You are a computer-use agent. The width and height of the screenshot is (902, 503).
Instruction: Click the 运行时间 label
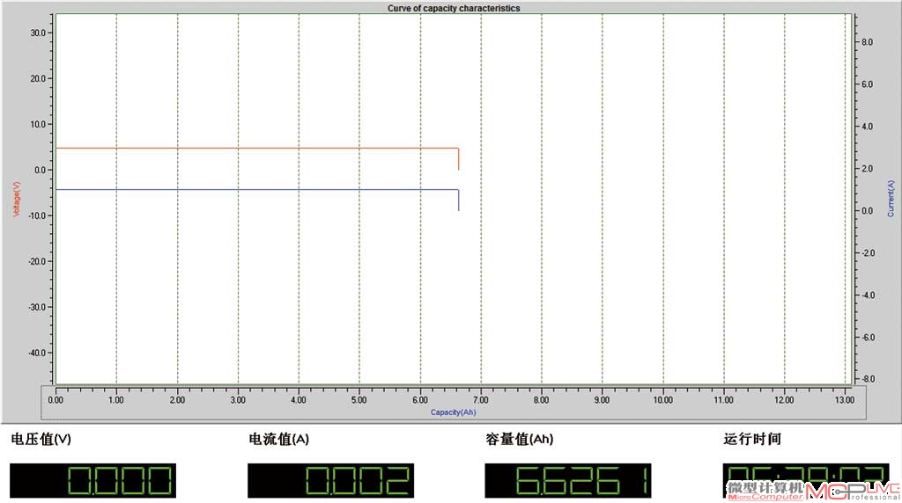tap(752, 440)
